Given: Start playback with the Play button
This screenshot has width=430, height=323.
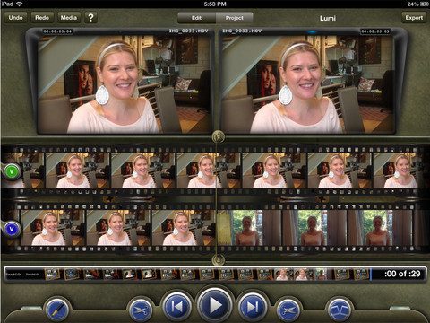Looking at the screenshot, I should click(x=215, y=305).
